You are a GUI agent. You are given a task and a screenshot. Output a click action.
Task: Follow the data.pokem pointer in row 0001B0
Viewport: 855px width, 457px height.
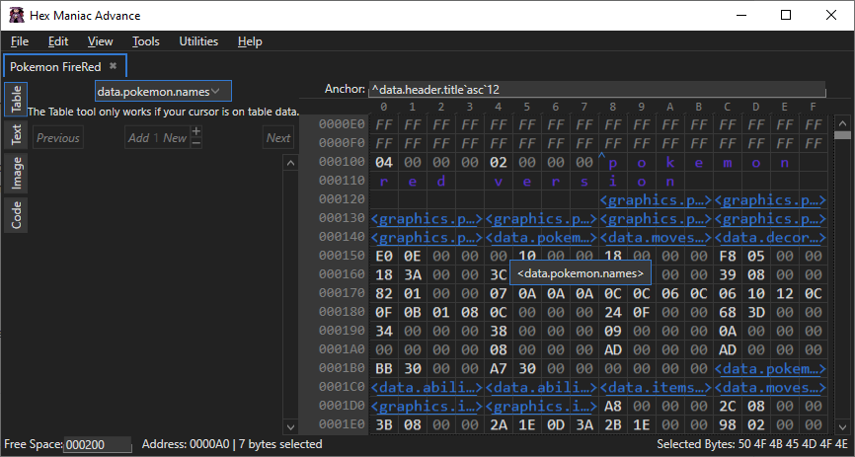pos(770,368)
